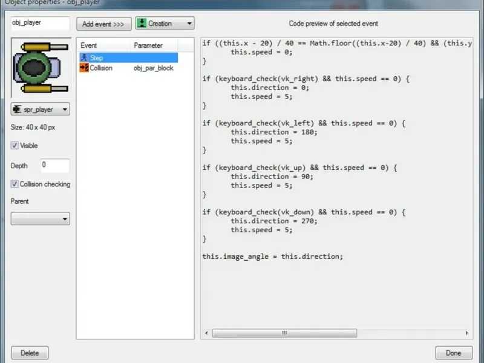Click the Add event >>> button

pyautogui.click(x=104, y=24)
